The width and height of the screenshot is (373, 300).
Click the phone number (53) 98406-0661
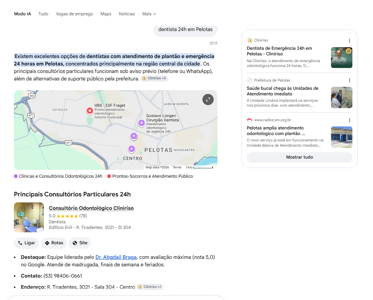coord(63,276)
